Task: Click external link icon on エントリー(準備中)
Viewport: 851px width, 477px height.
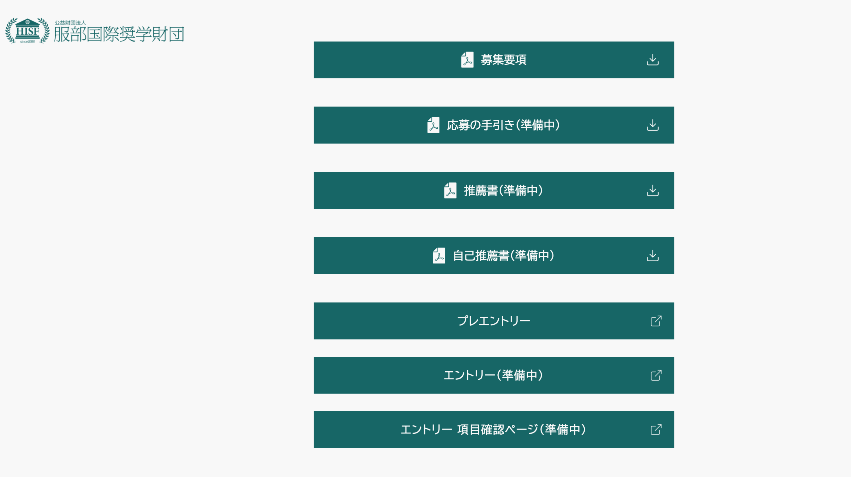Action: pyautogui.click(x=656, y=375)
